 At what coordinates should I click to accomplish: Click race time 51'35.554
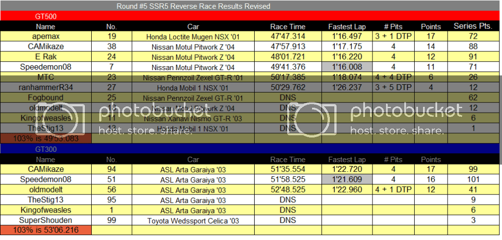coord(288,169)
